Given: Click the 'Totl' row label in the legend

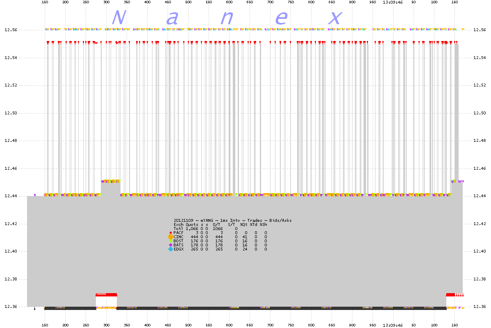Looking at the screenshot, I should click(178, 229).
